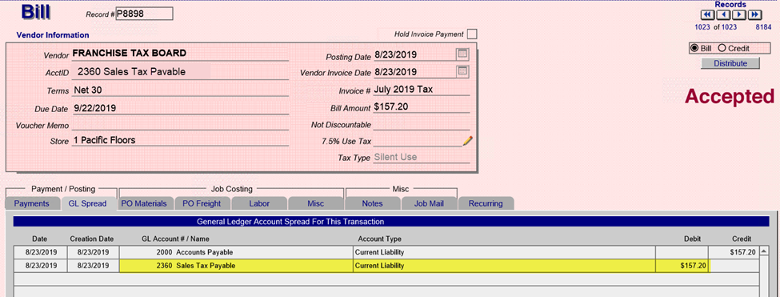Go to the previous record
The width and height of the screenshot is (780, 297).
(x=722, y=14)
